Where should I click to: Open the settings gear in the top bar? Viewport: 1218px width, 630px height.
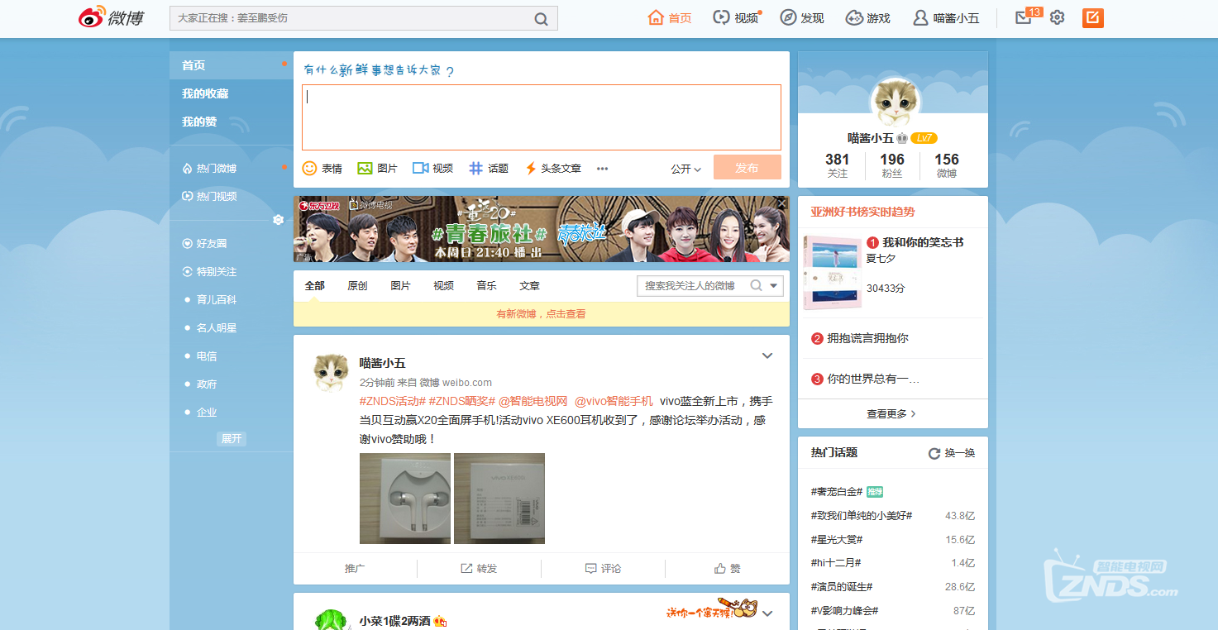[1057, 17]
